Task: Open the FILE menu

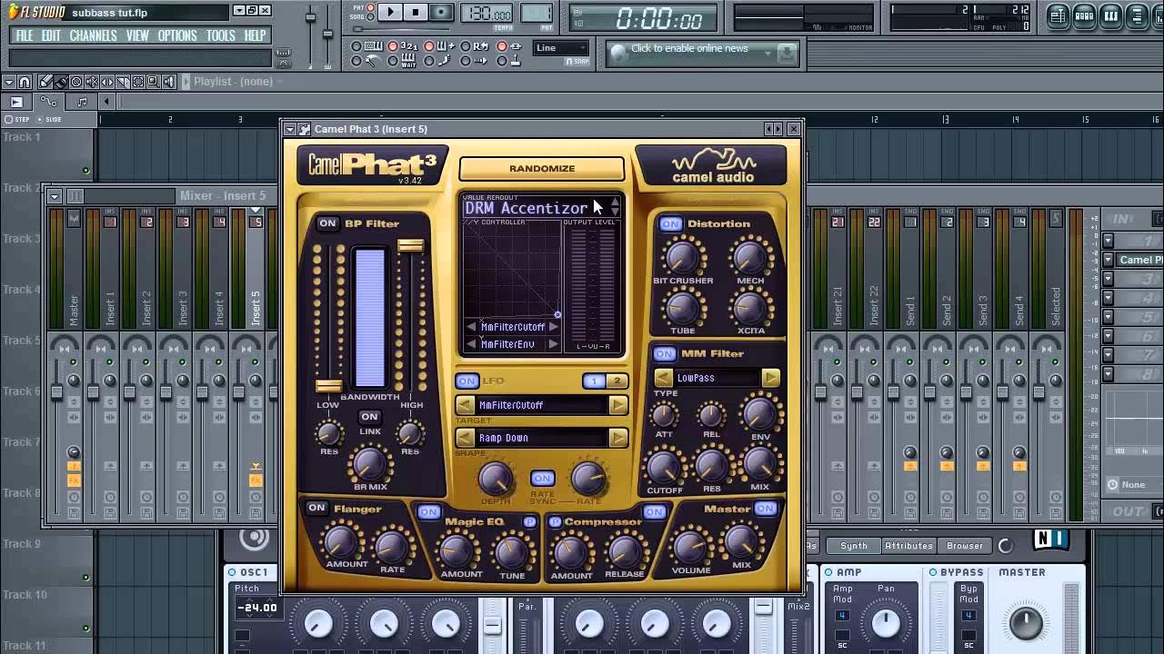Action: tap(25, 35)
